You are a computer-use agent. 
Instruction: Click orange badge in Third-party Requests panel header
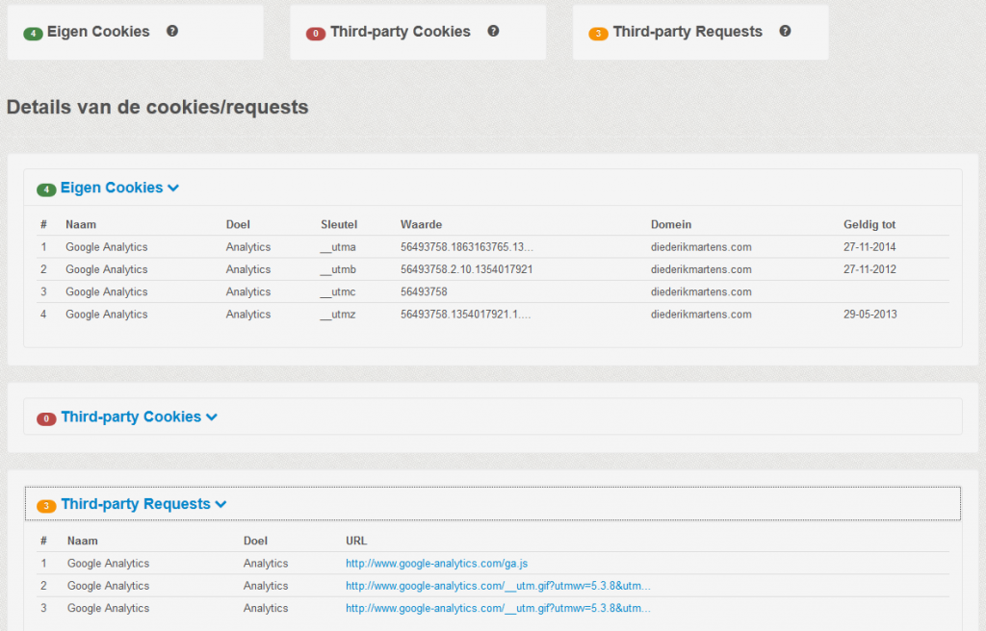[x=46, y=506]
